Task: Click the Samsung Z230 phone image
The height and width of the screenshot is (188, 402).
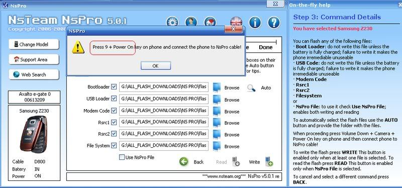Action: [x=34, y=134]
